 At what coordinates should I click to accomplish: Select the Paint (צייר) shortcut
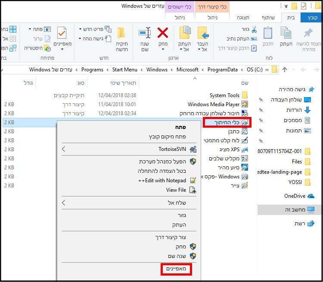(x=239, y=186)
